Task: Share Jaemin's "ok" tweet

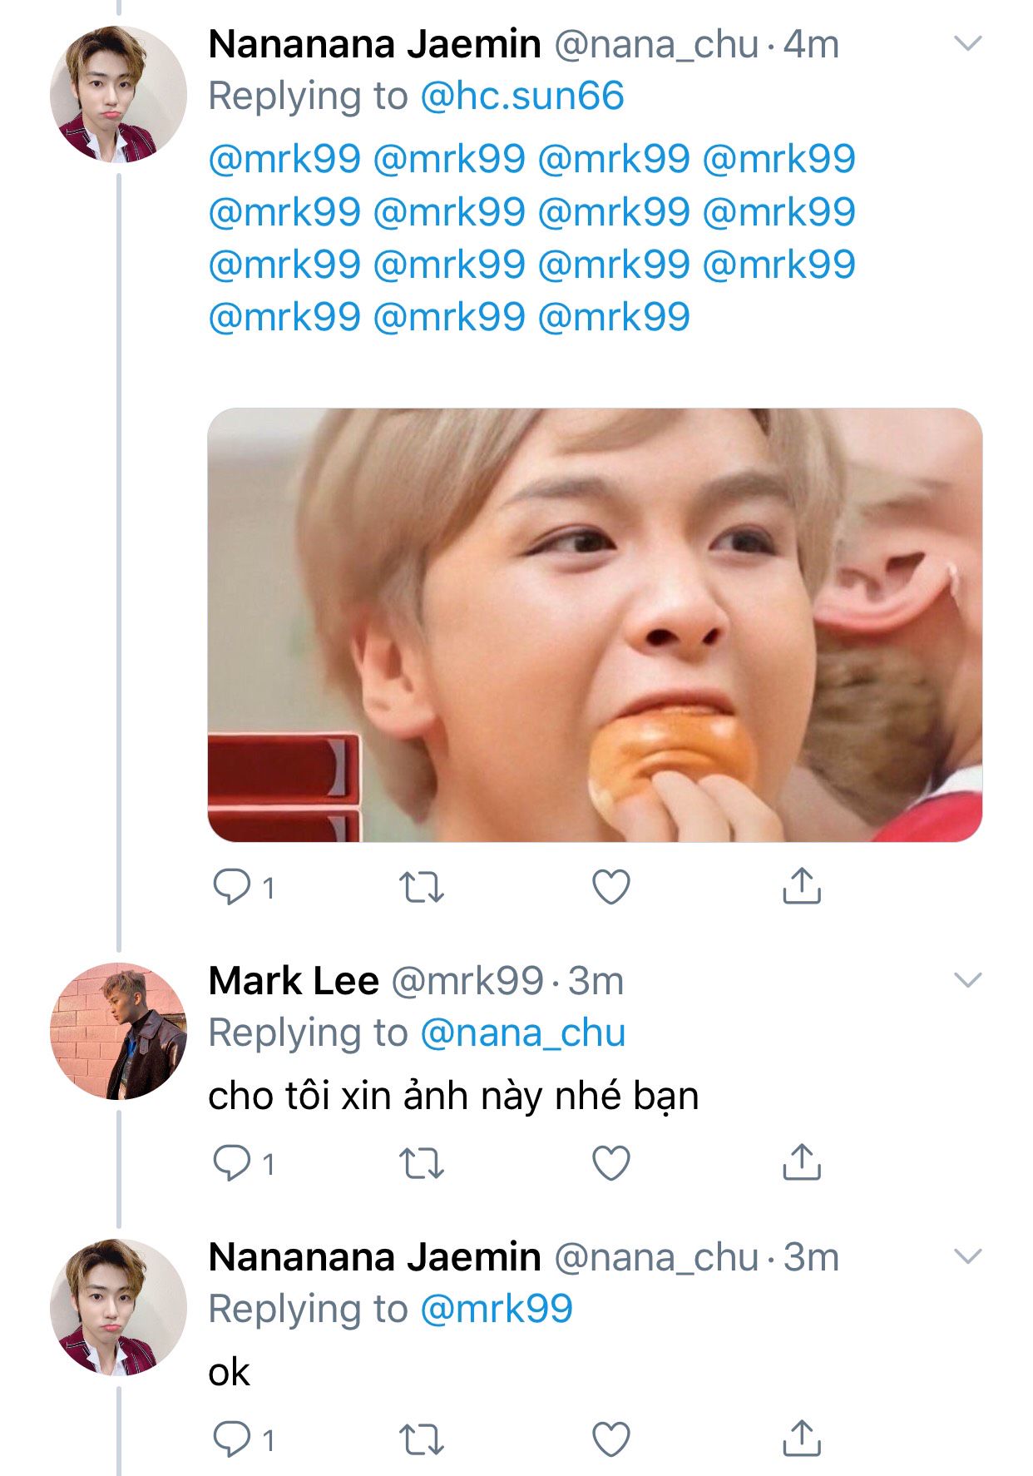Action: coord(801,1439)
